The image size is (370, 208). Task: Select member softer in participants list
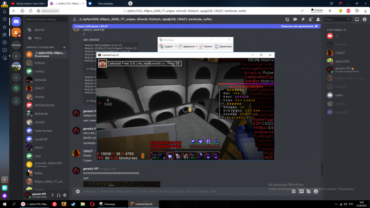tap(347, 95)
